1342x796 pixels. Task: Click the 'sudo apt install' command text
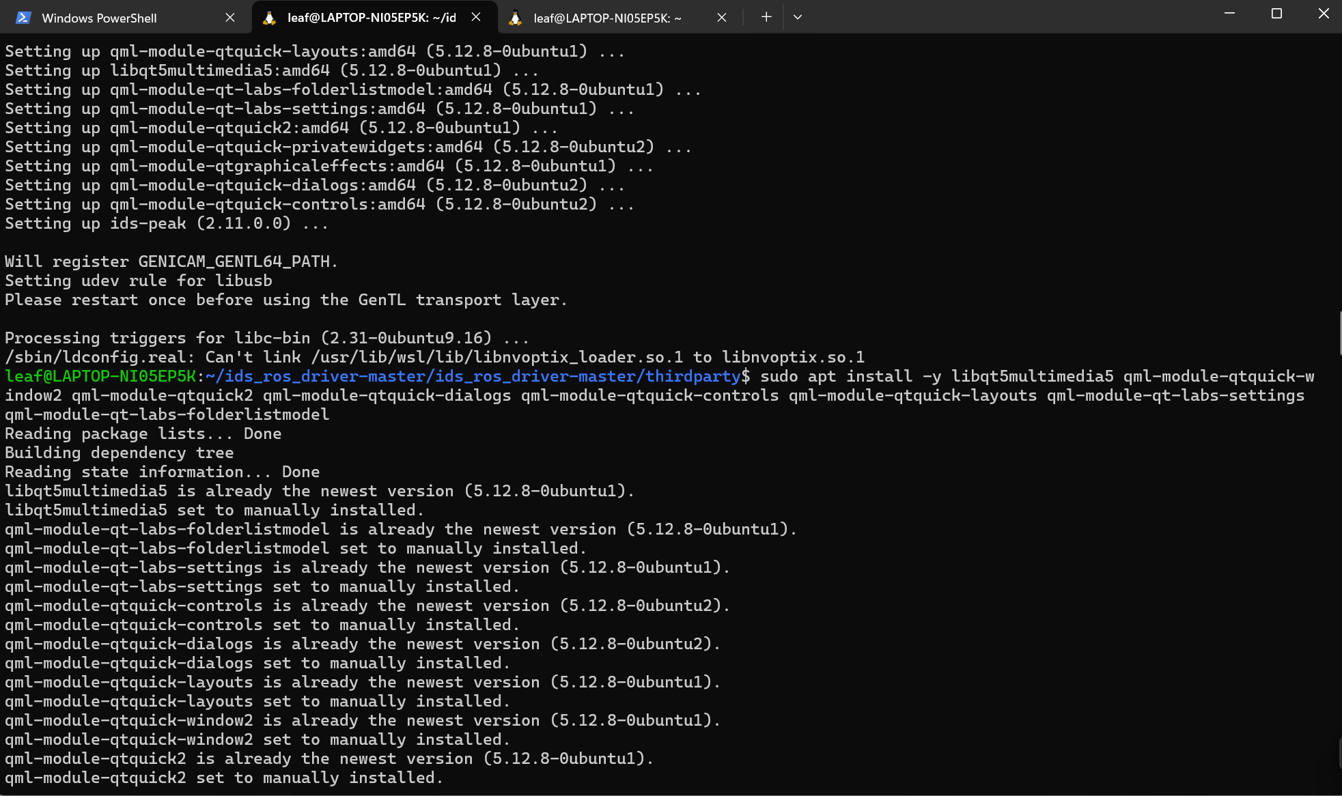[836, 376]
